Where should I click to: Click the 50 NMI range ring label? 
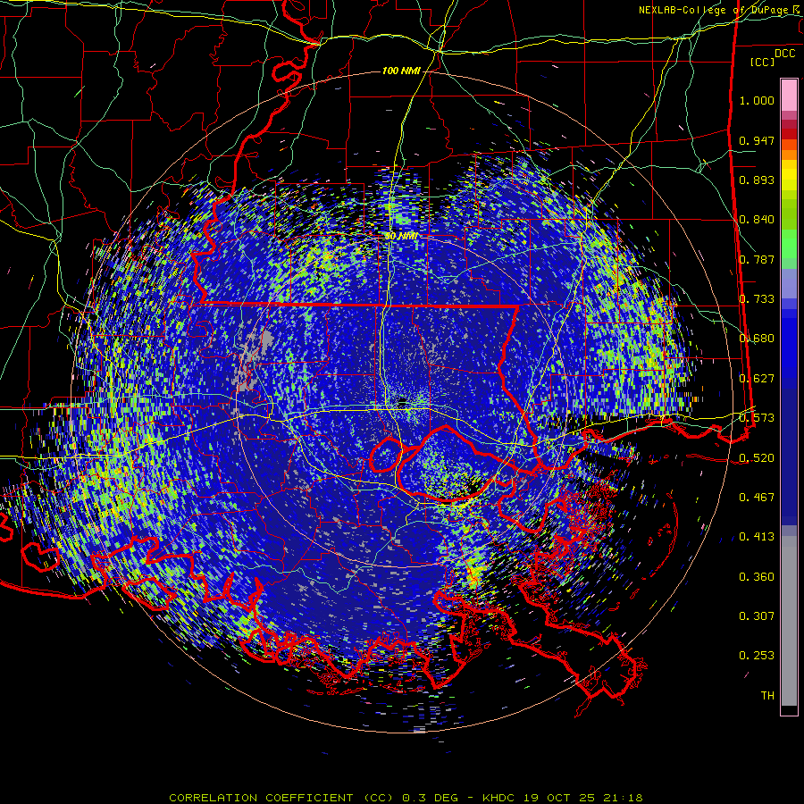[x=401, y=237]
